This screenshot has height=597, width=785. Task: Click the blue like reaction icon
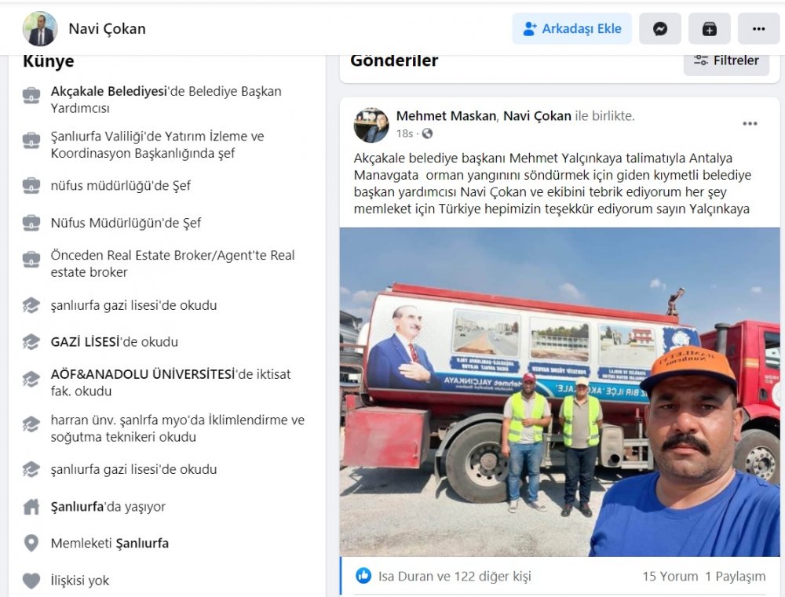[x=363, y=576]
